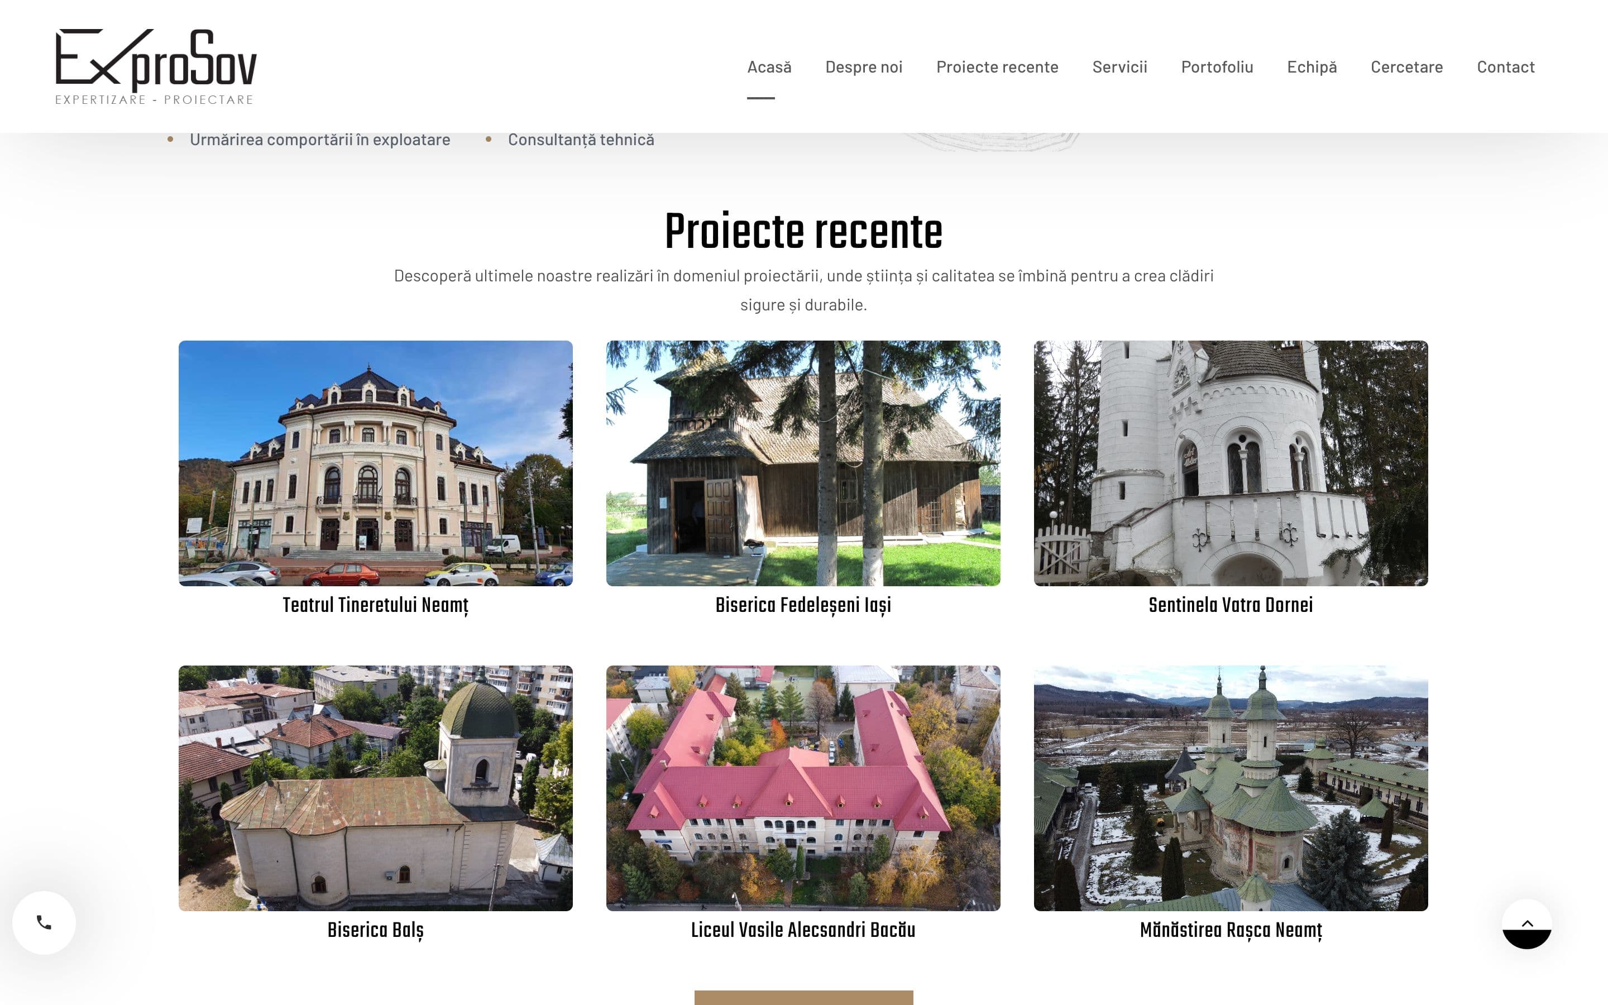Open Sentinela Vatra Dornei tower photo
1608x1005 pixels.
tap(1231, 463)
